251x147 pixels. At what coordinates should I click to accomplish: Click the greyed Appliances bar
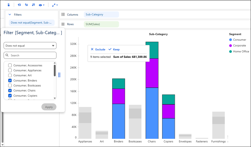pyautogui.click(x=85, y=123)
